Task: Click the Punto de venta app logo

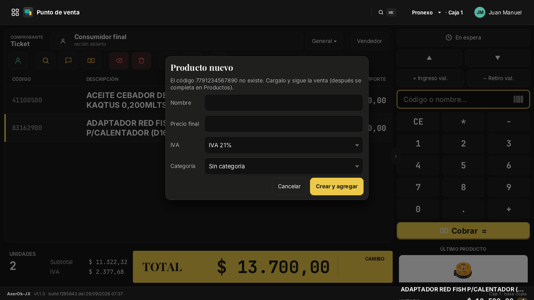Action: click(28, 12)
